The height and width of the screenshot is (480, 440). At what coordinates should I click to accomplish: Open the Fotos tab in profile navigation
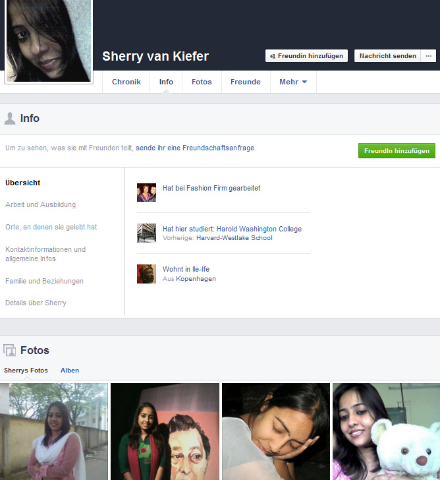[x=202, y=82]
